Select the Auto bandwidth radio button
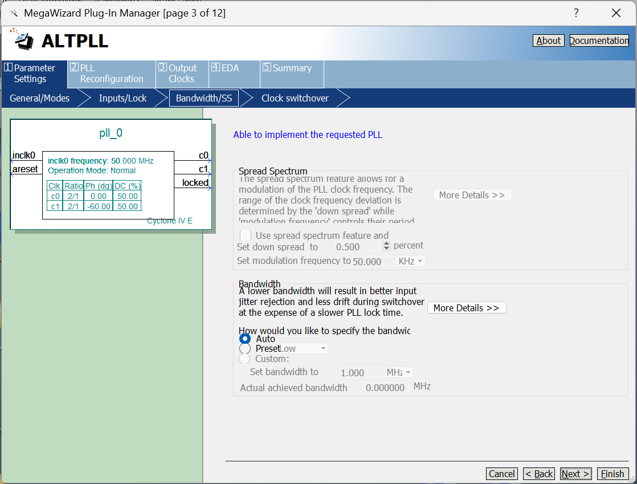This screenshot has width=637, height=484. click(245, 339)
